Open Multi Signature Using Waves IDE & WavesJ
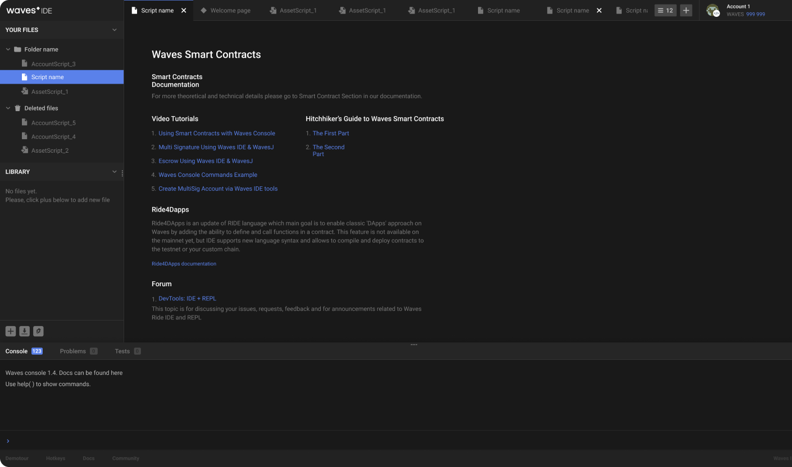This screenshot has width=792, height=467. coord(216,147)
